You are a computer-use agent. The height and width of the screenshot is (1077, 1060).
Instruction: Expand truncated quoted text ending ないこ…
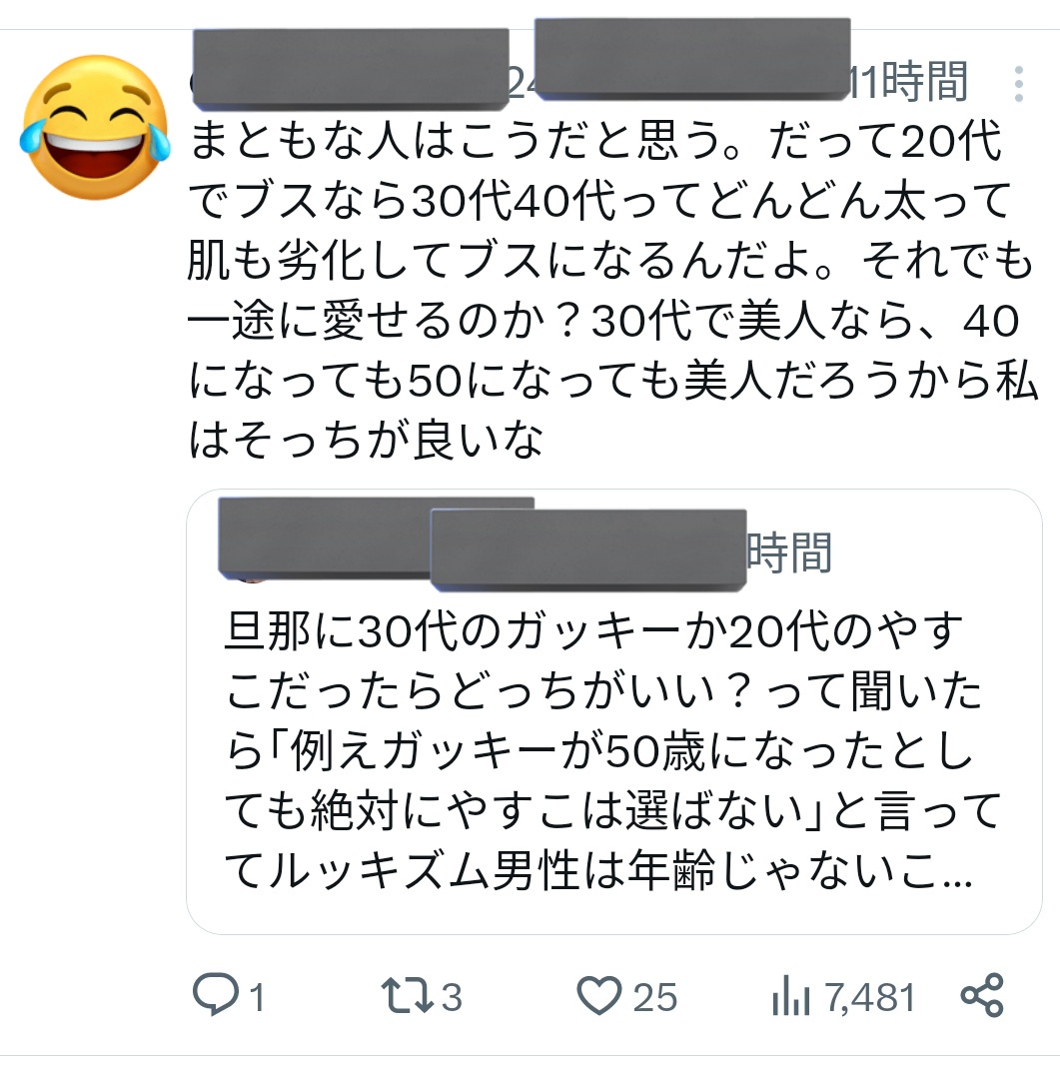pyautogui.click(x=936, y=870)
